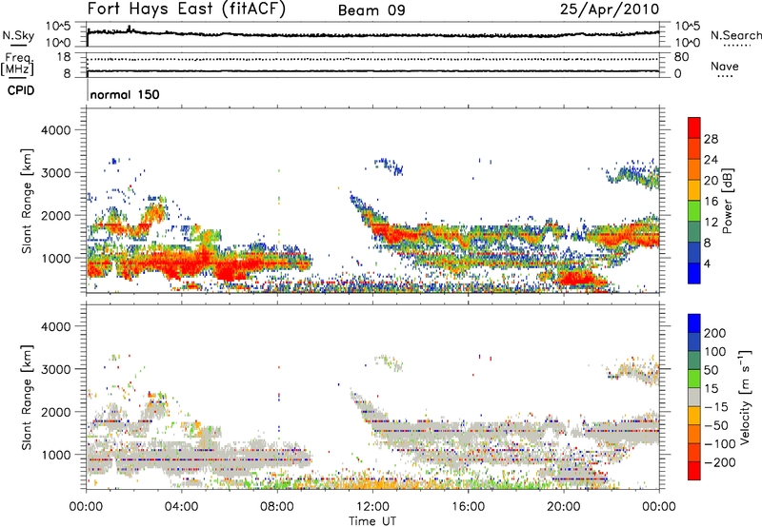Click the date '25/Apr/2010'
762x527 pixels.
click(x=610, y=10)
